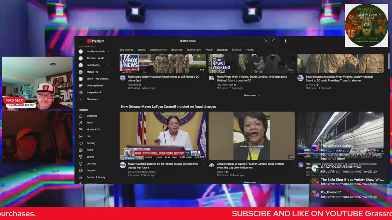Open WWLTV channel avatar
This screenshot has width=392, height=220.
click(212, 165)
